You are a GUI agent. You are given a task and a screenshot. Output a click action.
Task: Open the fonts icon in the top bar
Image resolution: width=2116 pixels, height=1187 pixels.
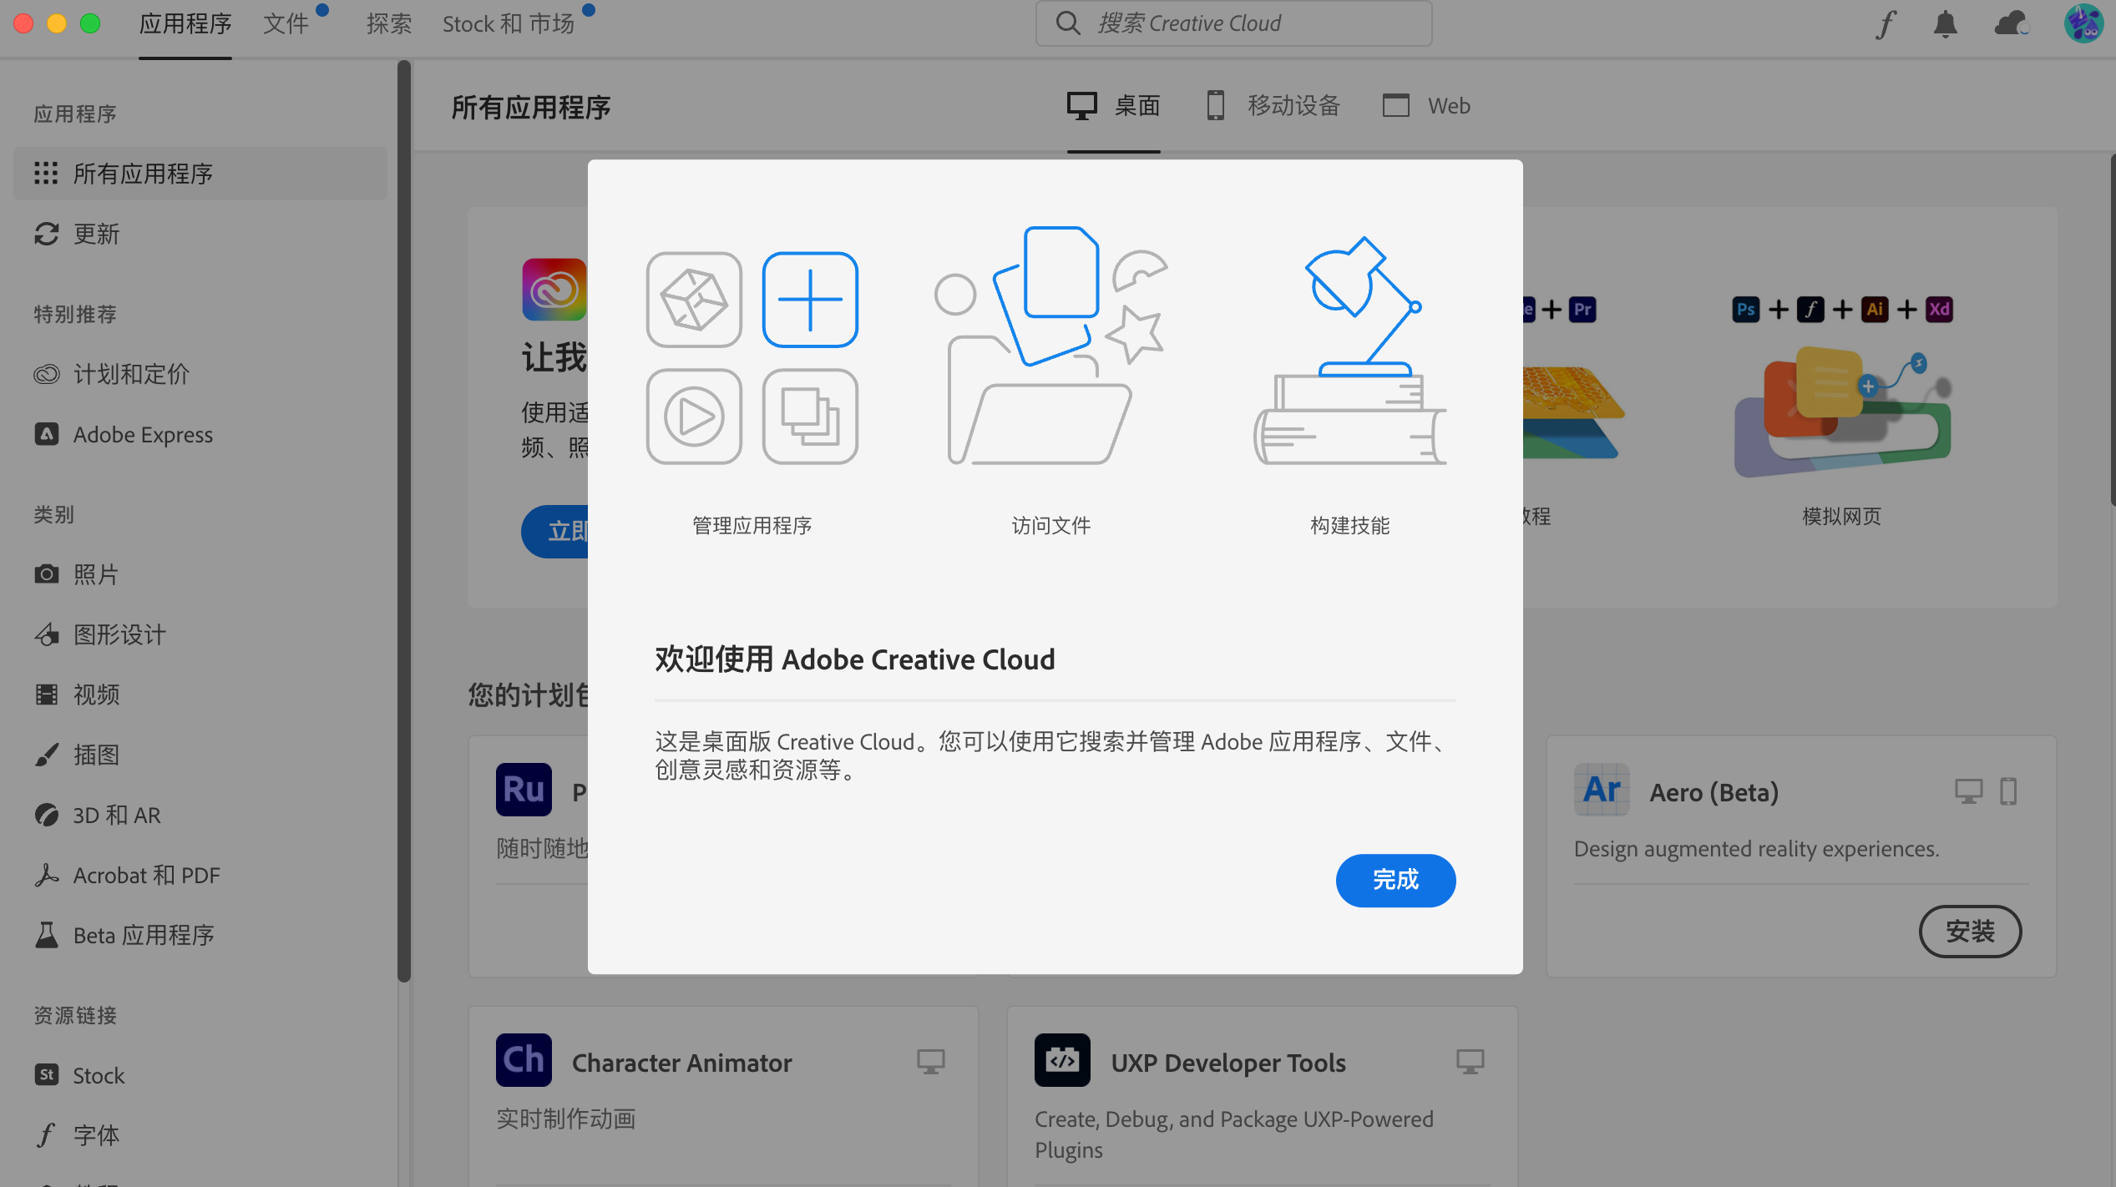(1886, 23)
